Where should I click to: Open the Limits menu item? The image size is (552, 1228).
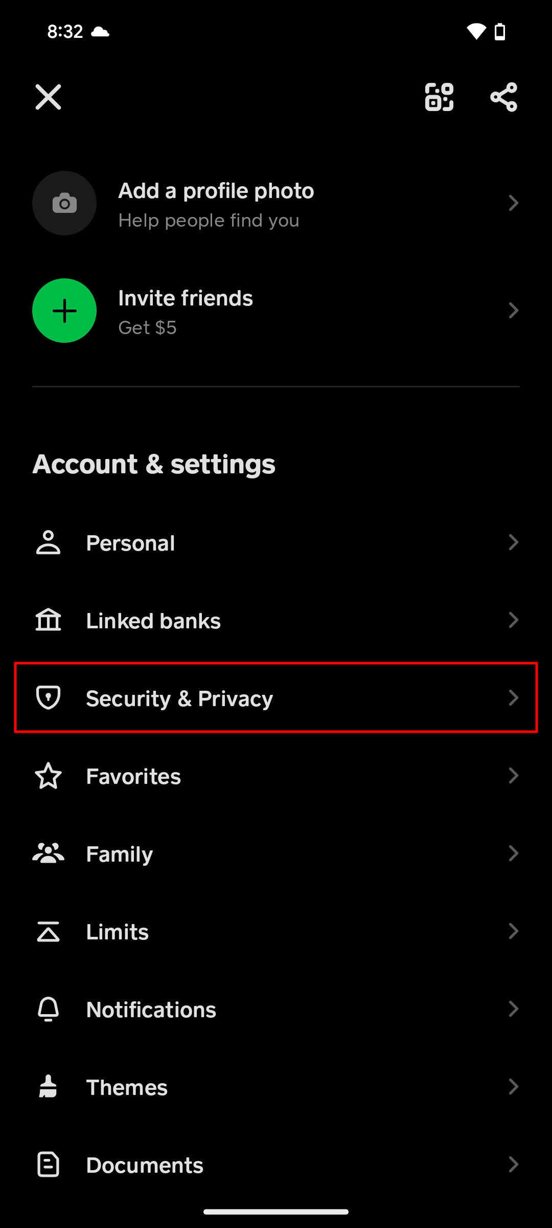pyautogui.click(x=118, y=932)
